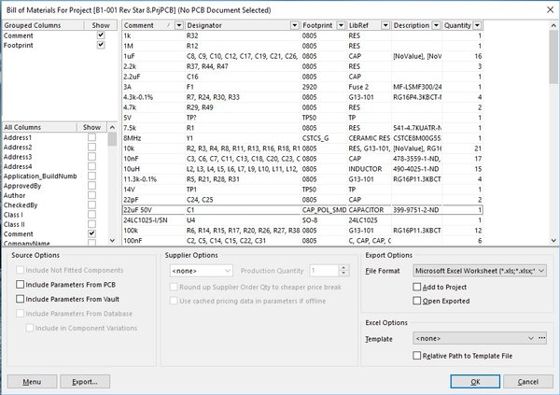This screenshot has width=560, height=395.
Task: Click BOM table scroll up arrow
Action: [553, 25]
